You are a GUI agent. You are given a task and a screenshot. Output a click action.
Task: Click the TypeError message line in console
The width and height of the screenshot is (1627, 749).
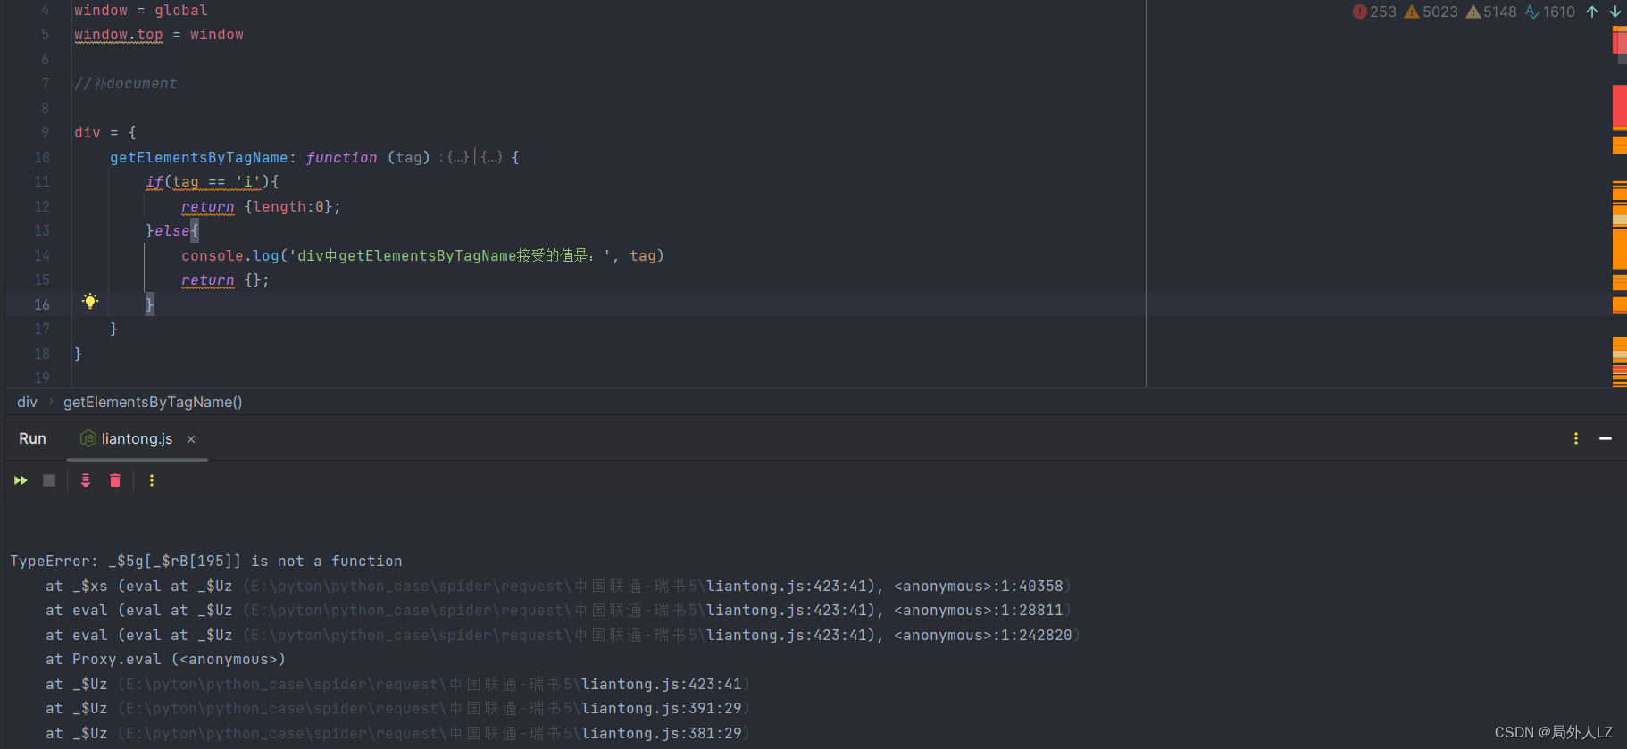[206, 562]
